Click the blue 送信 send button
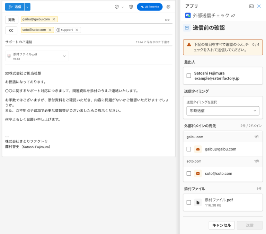Image resolution: width=266 pixels, height=234 pixels. point(15,7)
